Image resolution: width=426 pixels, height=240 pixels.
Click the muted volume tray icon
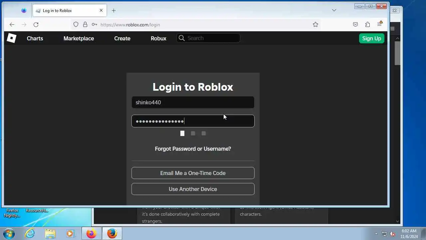point(392,234)
